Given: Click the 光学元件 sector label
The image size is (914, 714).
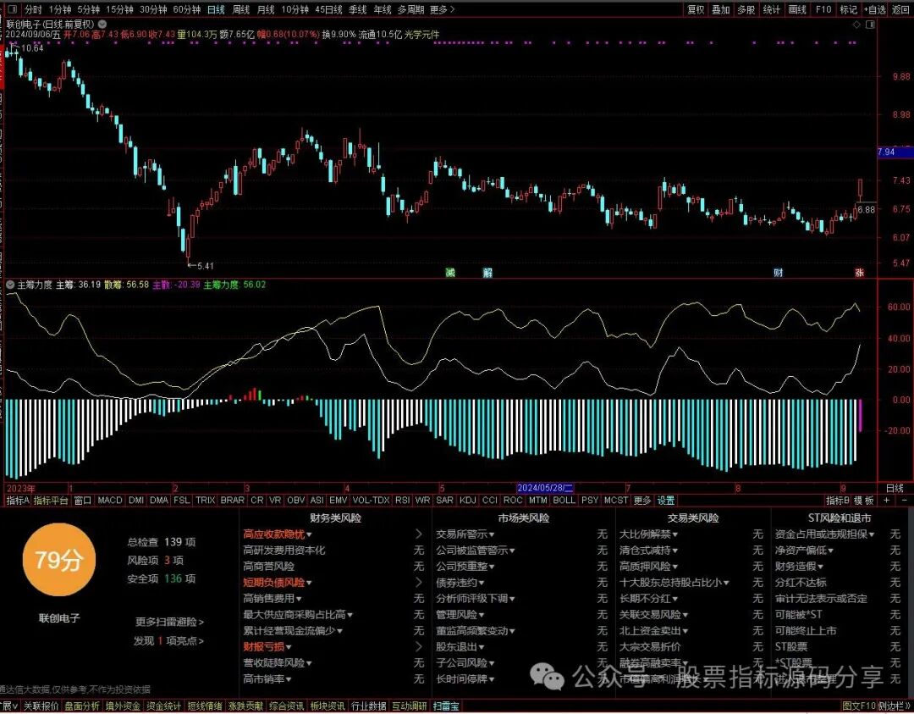Looking at the screenshot, I should click(422, 35).
